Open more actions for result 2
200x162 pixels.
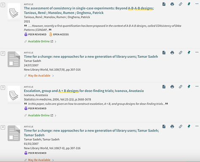[197, 52]
